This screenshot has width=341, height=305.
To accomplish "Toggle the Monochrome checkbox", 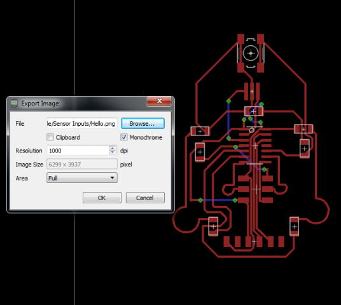I will (x=124, y=137).
